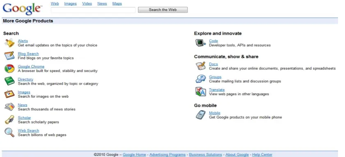
Task: Open the Blog Search notepad icon
Action: (9, 56)
